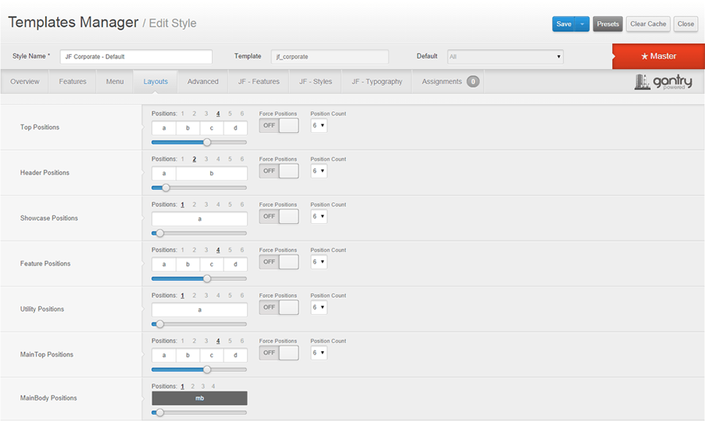This screenshot has width=705, height=421.
Task: Toggle Force Positions for Header Positions
Action: [278, 171]
